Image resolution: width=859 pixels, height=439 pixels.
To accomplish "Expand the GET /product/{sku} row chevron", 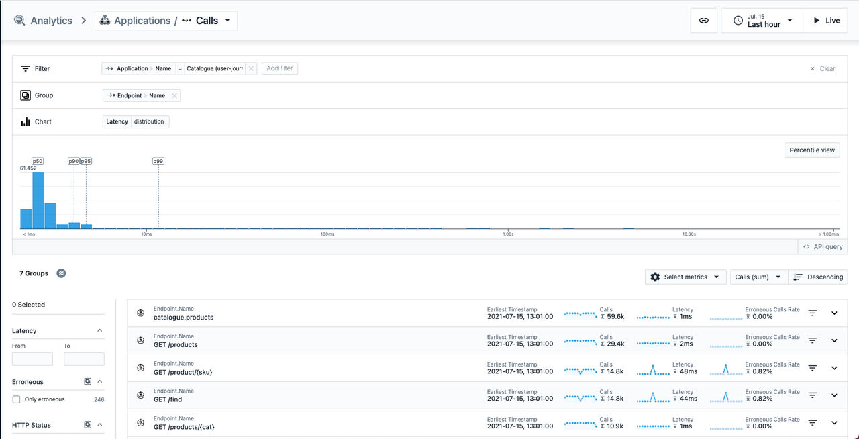I will 834,368.
